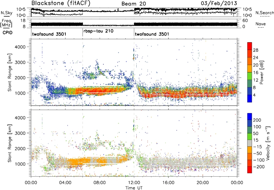
Task: Click the 'CPID' row label
Action: 8,33
